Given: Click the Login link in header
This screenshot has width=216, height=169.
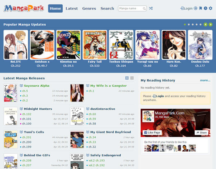Looking at the screenshot, I should point(186,8).
